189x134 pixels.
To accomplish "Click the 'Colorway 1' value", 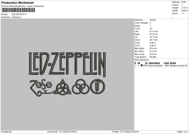I will [17, 17].
